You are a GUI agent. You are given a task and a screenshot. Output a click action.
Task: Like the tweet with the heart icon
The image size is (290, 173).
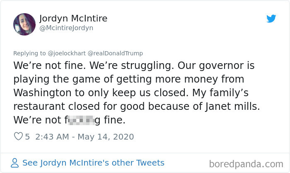18,137
